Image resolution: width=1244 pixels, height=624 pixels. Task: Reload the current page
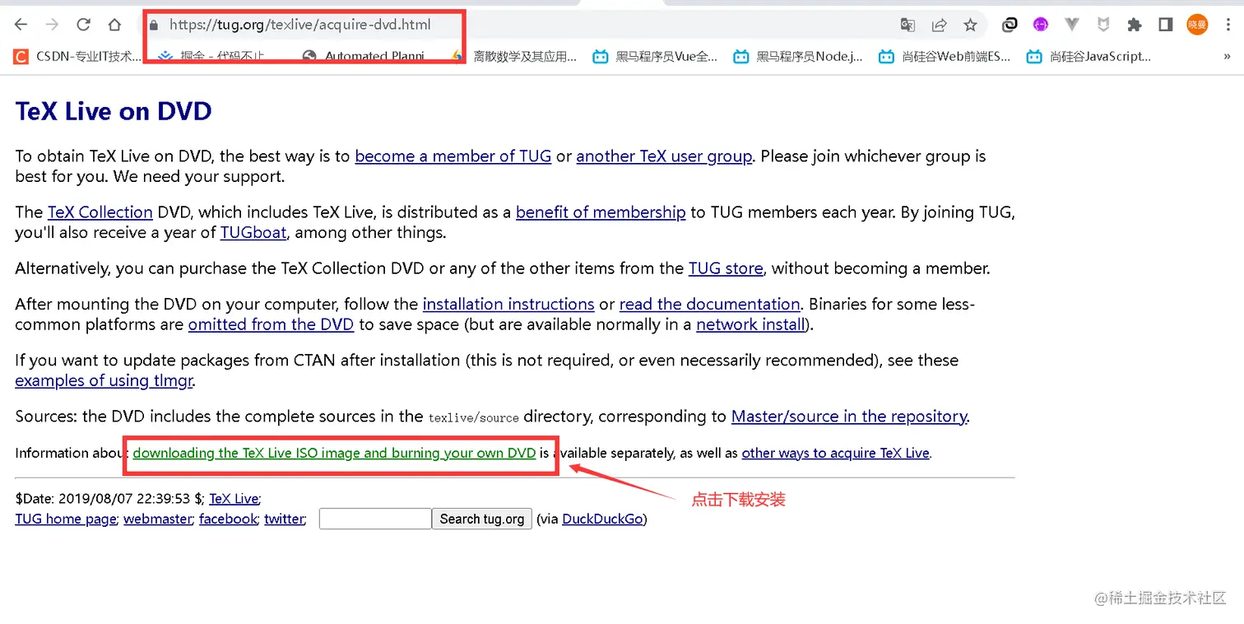(x=83, y=25)
